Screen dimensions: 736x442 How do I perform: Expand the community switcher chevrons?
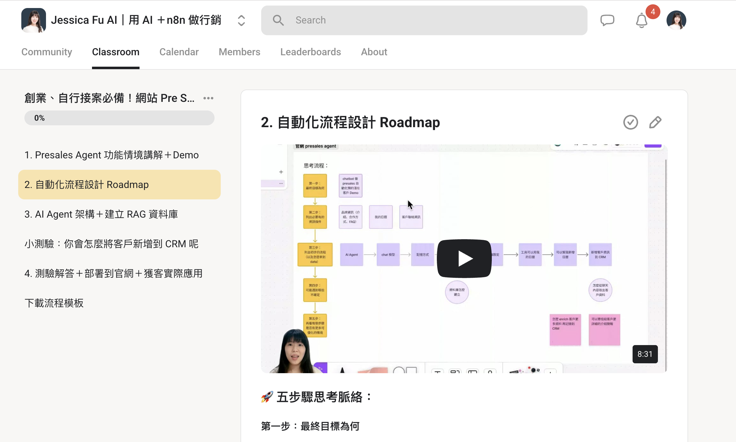click(241, 20)
